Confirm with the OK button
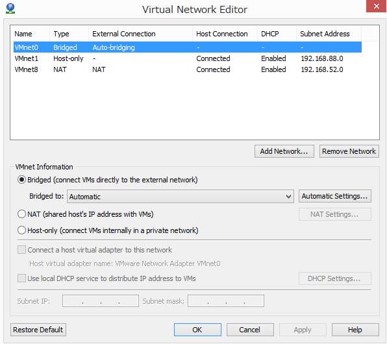This screenshot has width=387, height=344. (x=197, y=330)
